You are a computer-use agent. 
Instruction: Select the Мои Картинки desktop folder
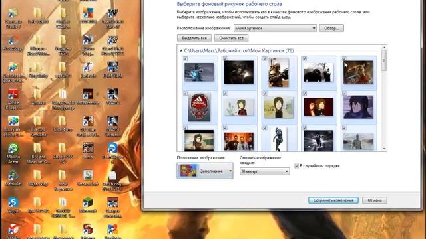tap(63, 181)
